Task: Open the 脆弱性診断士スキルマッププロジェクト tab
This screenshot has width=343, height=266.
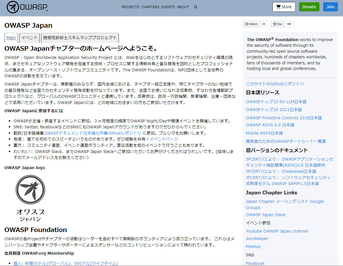Action: click(80, 37)
